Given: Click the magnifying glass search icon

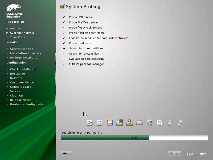Looking at the screenshot, I should click(150, 123).
